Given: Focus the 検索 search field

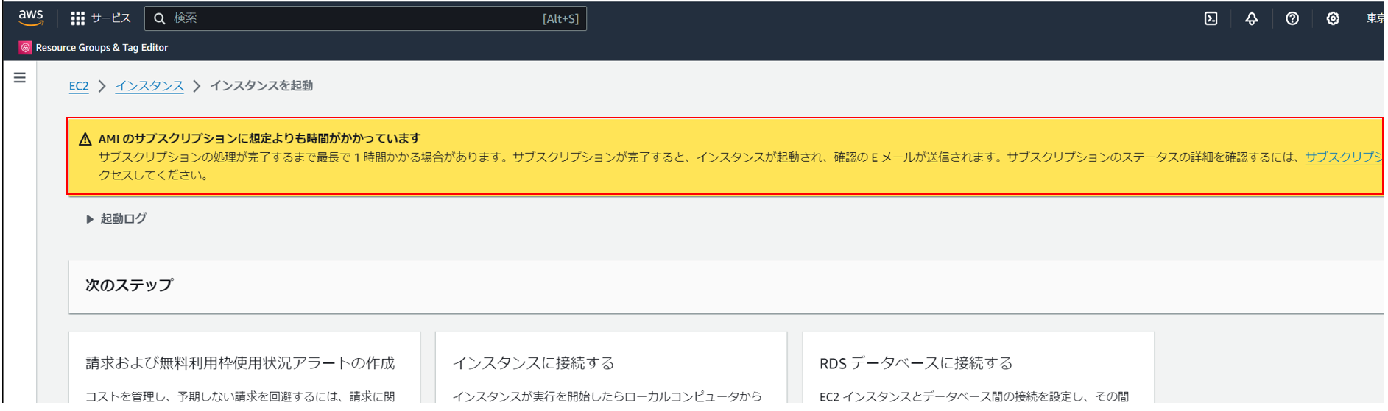Looking at the screenshot, I should [x=365, y=18].
